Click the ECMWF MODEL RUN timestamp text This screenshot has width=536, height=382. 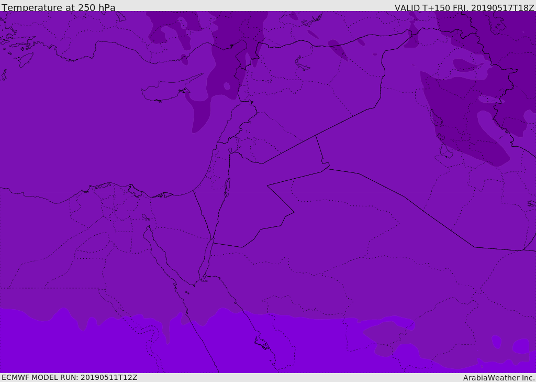point(70,377)
